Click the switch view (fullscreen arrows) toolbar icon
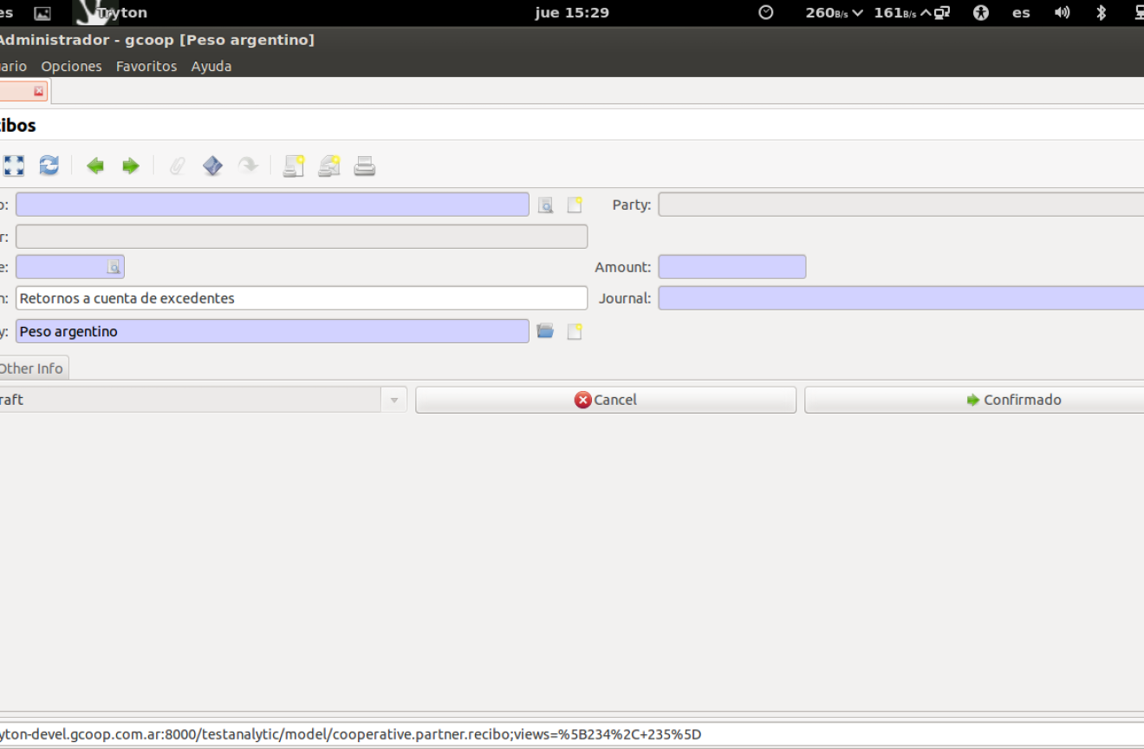The width and height of the screenshot is (1144, 749). [14, 166]
